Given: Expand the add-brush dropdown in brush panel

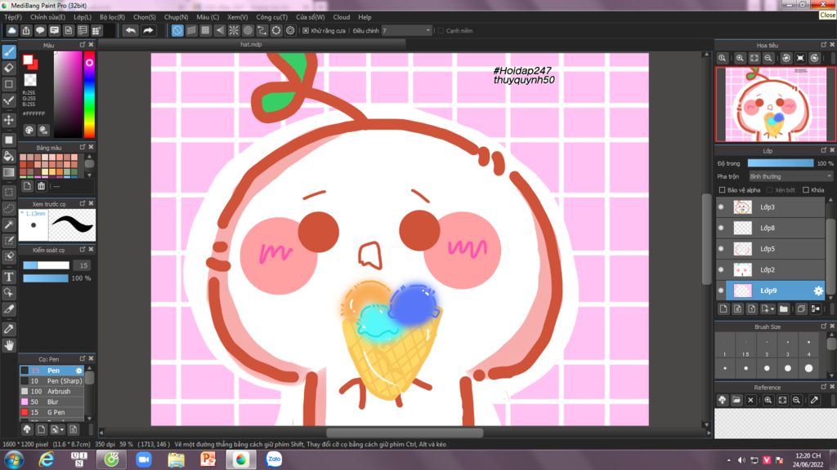Looking at the screenshot, I should tap(62, 429).
